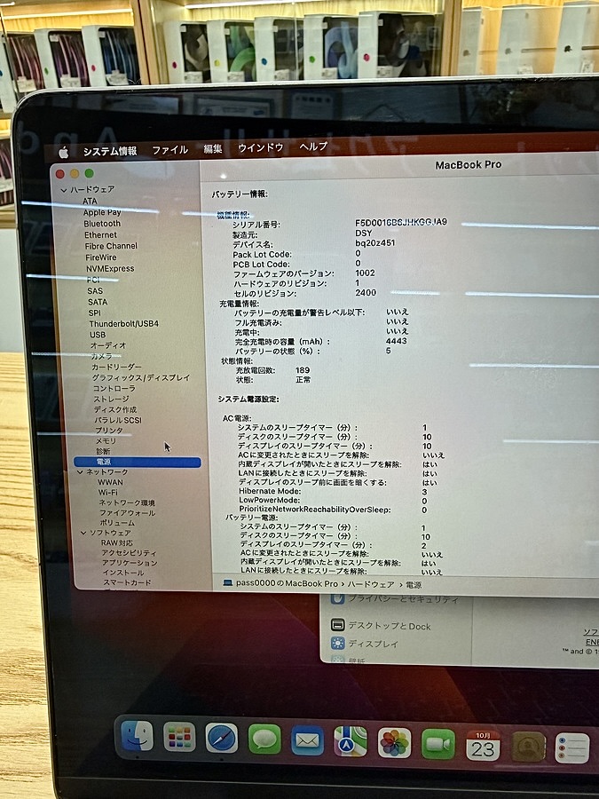Select ATA in the sidebar

(x=90, y=202)
